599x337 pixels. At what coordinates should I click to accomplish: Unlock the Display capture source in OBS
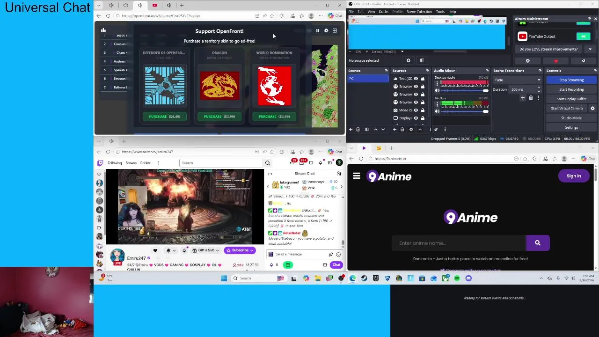423,118
